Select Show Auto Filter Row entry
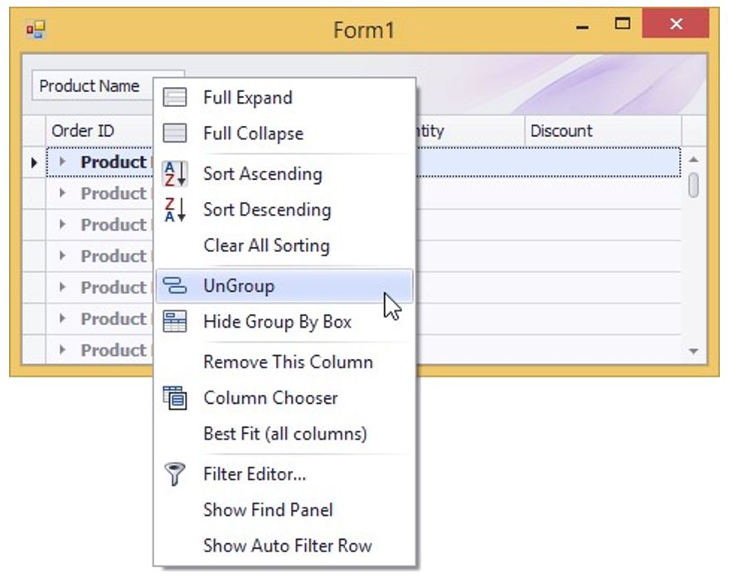Image resolution: width=738 pixels, height=583 pixels. 287,546
